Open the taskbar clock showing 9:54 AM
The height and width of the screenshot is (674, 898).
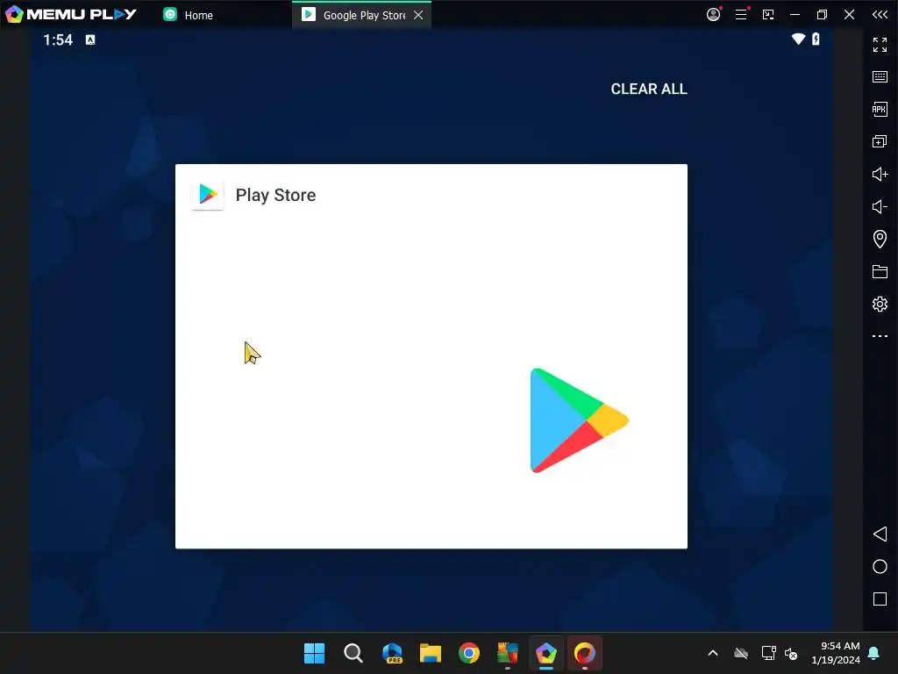836,653
